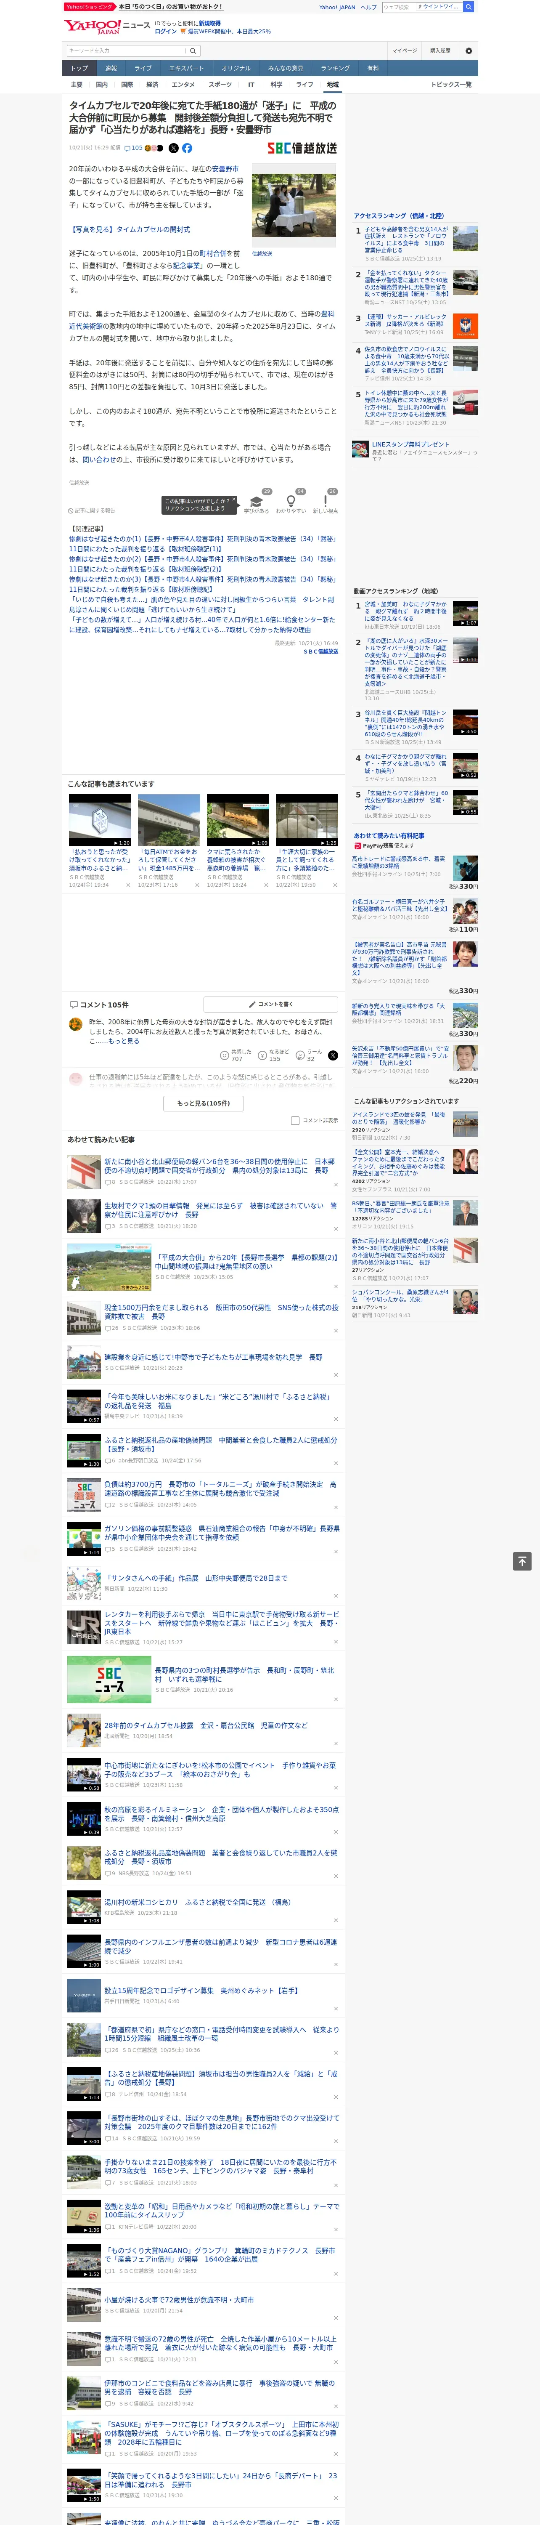Open article 新たに南小谷と北山郵便局の軽バン
The image size is (540, 2525).
[220, 1165]
